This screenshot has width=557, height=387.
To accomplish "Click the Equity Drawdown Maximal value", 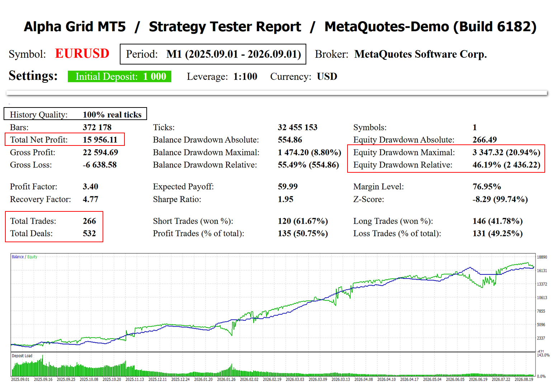I will click(506, 152).
